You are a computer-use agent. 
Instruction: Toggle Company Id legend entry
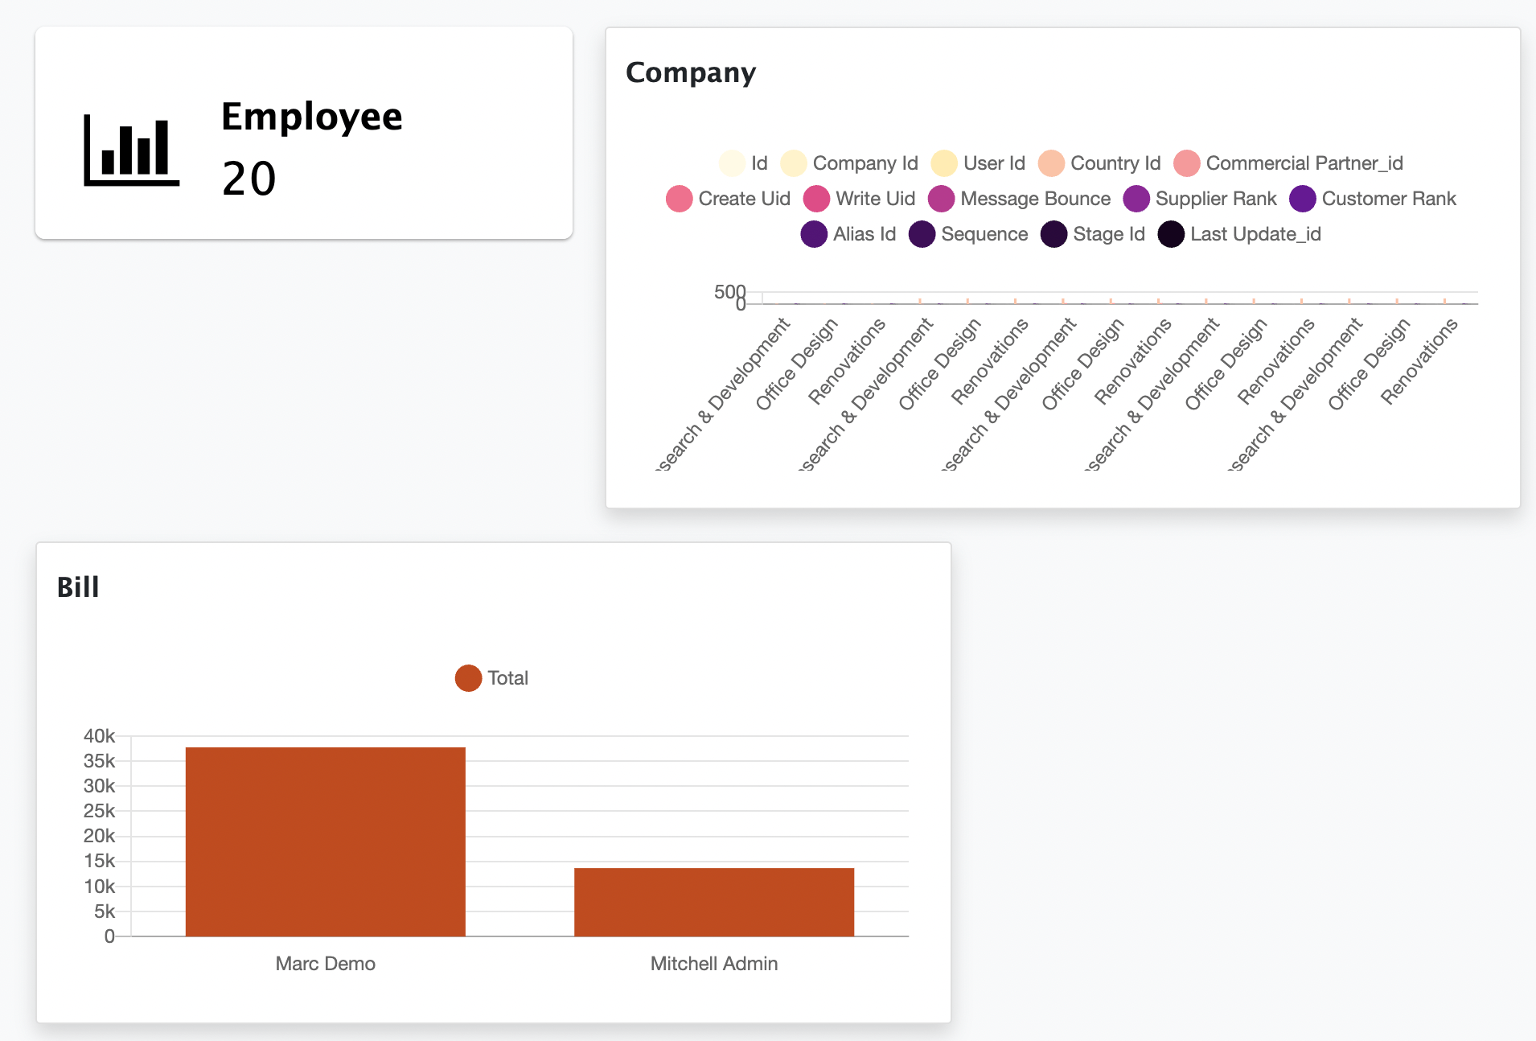click(x=850, y=163)
